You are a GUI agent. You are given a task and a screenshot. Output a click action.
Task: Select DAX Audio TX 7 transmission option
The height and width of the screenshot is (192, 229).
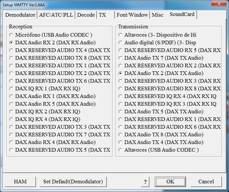pos(161,58)
